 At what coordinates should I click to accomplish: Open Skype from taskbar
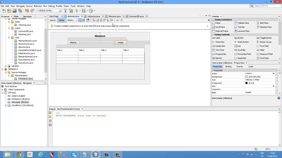(x=74, y=154)
